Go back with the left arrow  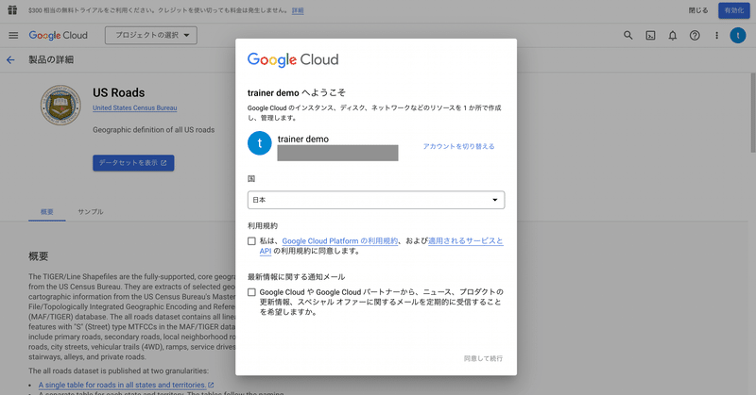(x=11, y=59)
